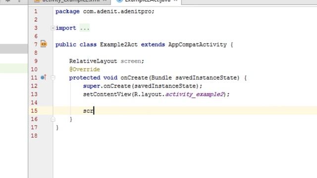Click the '@Override' annotation

point(85,69)
